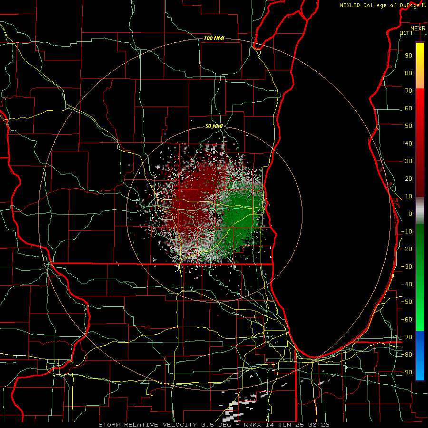Click the "10" value on velocity scale

(409, 196)
